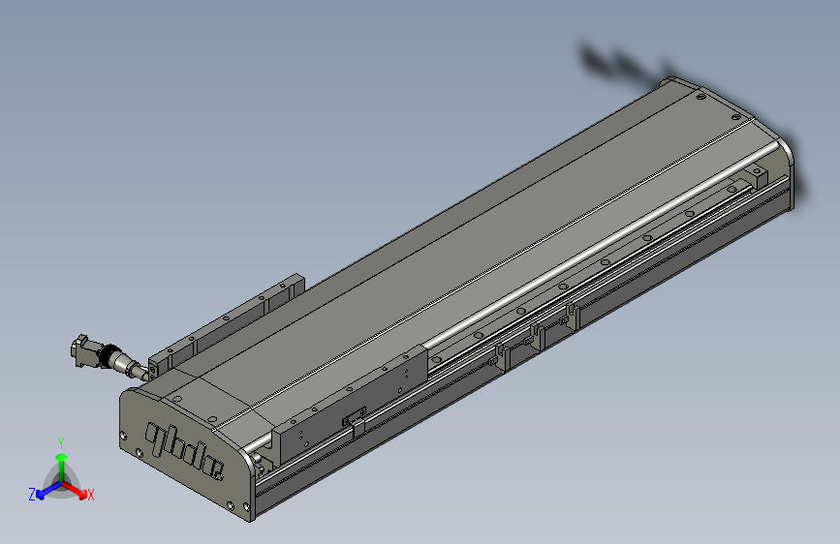The image size is (840, 544).
Task: Select the slider carriage block on the rail
Action: coord(351,404)
